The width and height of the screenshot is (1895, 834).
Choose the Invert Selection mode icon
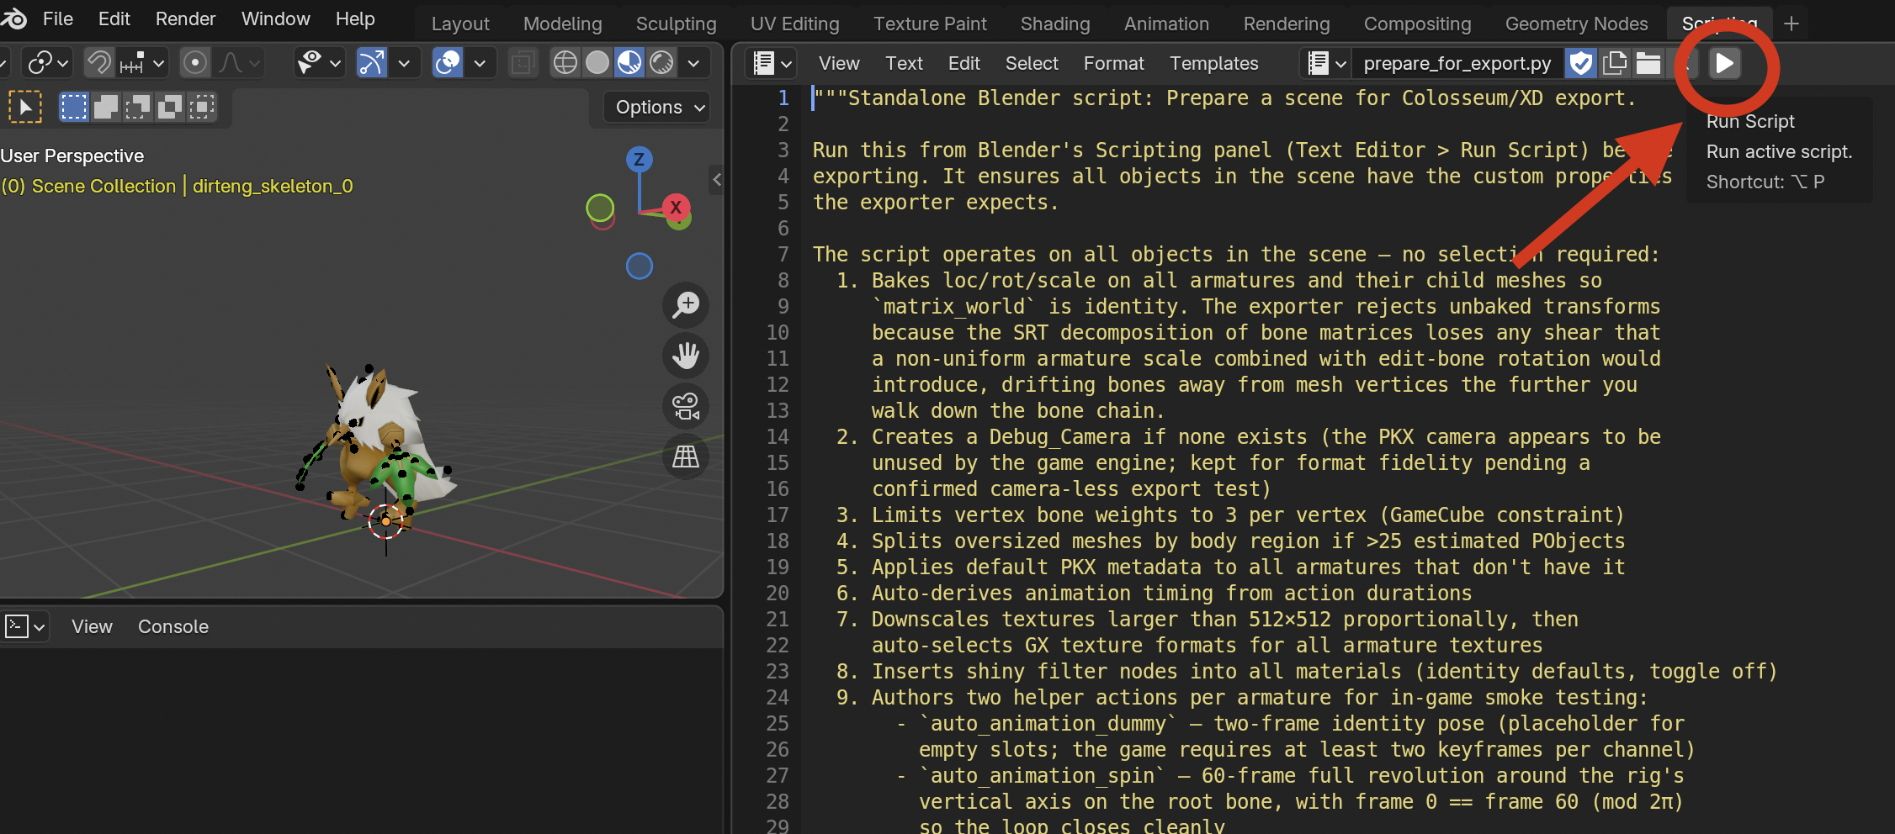[169, 107]
